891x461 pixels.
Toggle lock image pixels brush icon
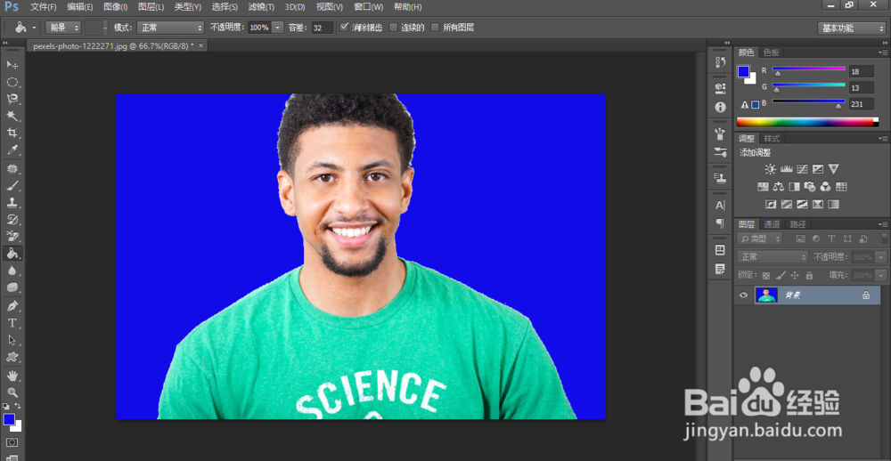[x=781, y=275]
